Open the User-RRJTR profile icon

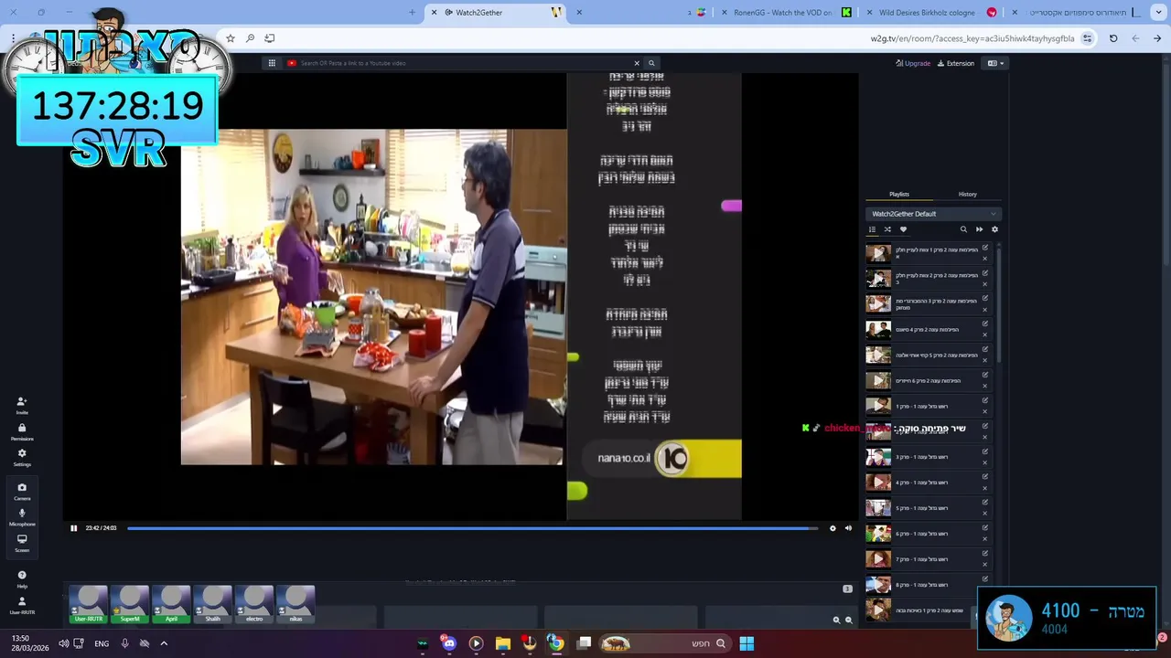[22, 604]
